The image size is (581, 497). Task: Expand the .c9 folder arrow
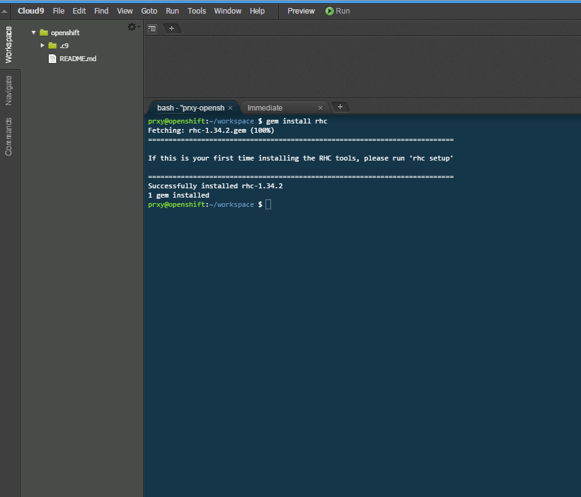pyautogui.click(x=42, y=45)
